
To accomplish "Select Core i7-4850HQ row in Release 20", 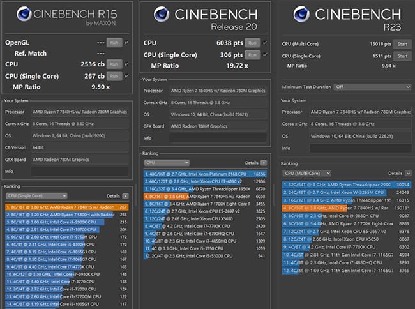I will (205, 241).
